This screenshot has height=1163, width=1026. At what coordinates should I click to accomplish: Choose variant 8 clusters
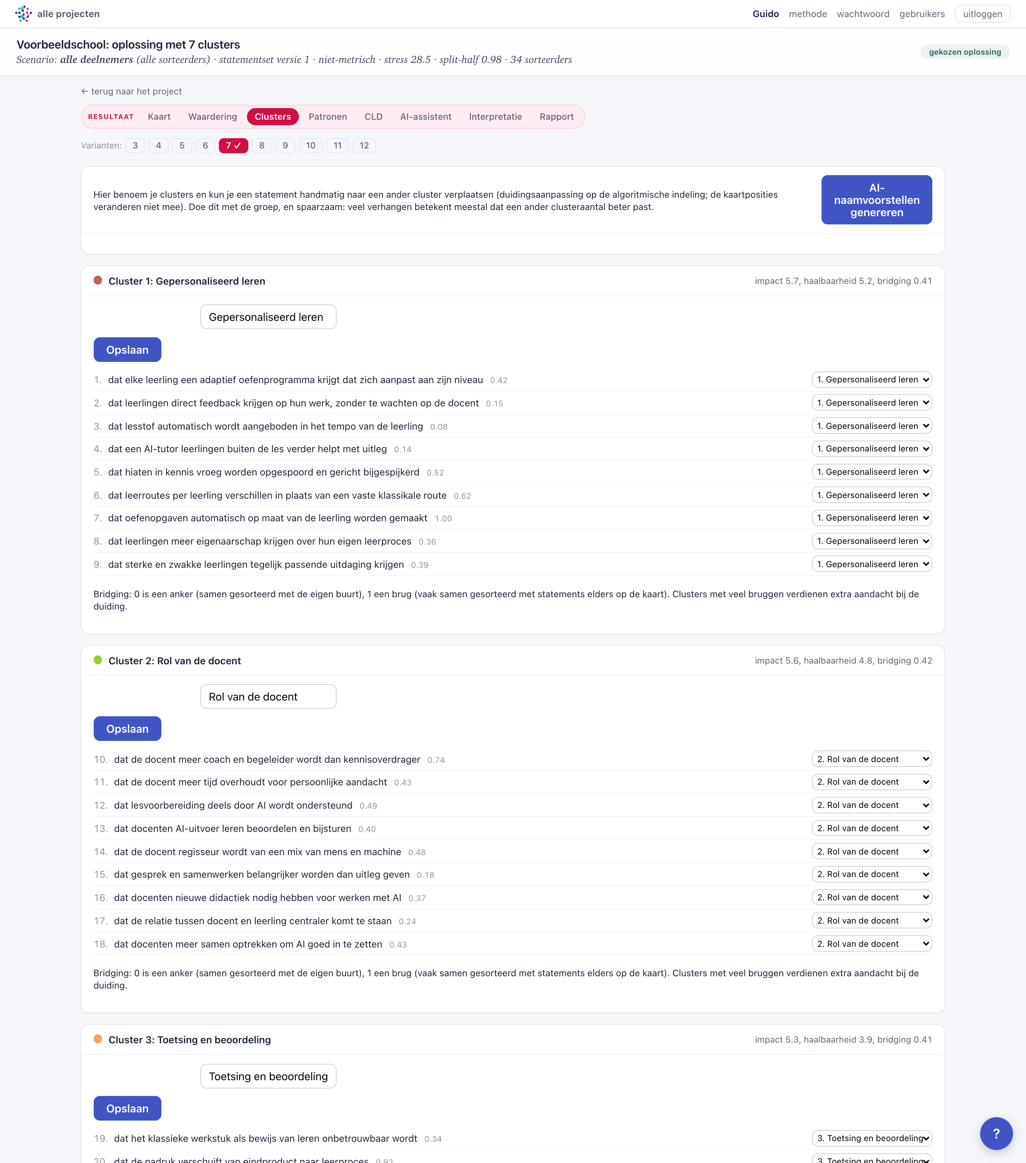(x=262, y=146)
